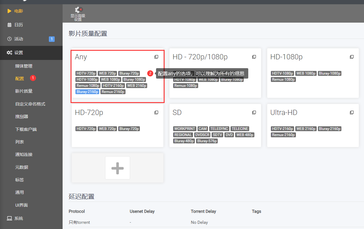The width and height of the screenshot is (364, 229).
Task: Open 标签 tags settings page
Action: click(20, 180)
